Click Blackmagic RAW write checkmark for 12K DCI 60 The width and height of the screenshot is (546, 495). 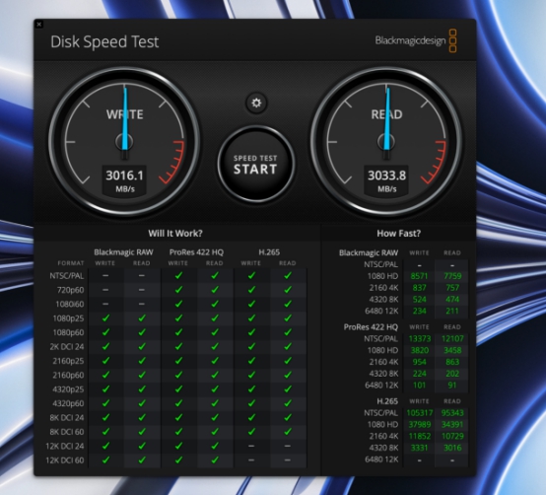(x=105, y=460)
